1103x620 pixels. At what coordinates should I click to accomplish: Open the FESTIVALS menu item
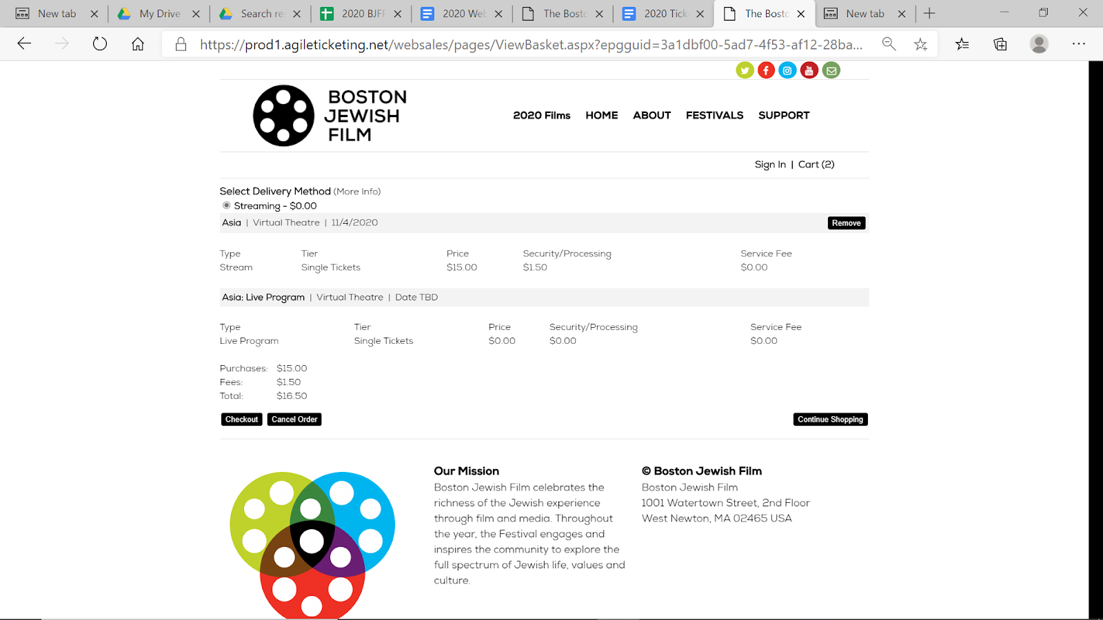pos(715,115)
